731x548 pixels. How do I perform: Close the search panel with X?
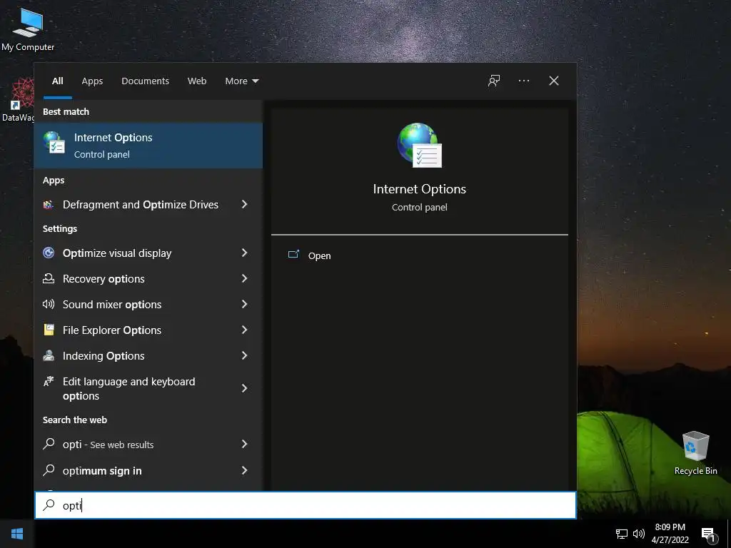553,81
